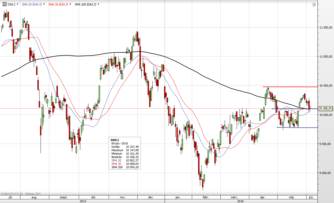Click the TÁJÉKOZTATÓ ÁR notice
The width and height of the screenshot is (334, 203).
pos(12,194)
